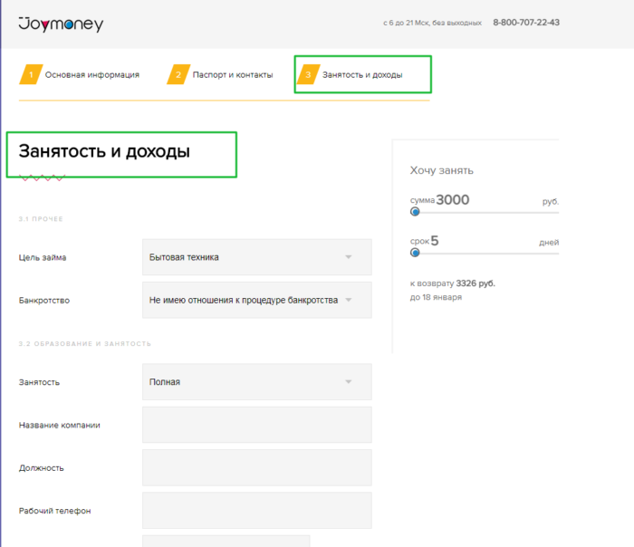Focus the Название компании input field
This screenshot has width=634, height=547.
[257, 425]
